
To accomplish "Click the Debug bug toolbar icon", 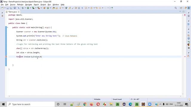I will pyautogui.click(x=23, y=8).
